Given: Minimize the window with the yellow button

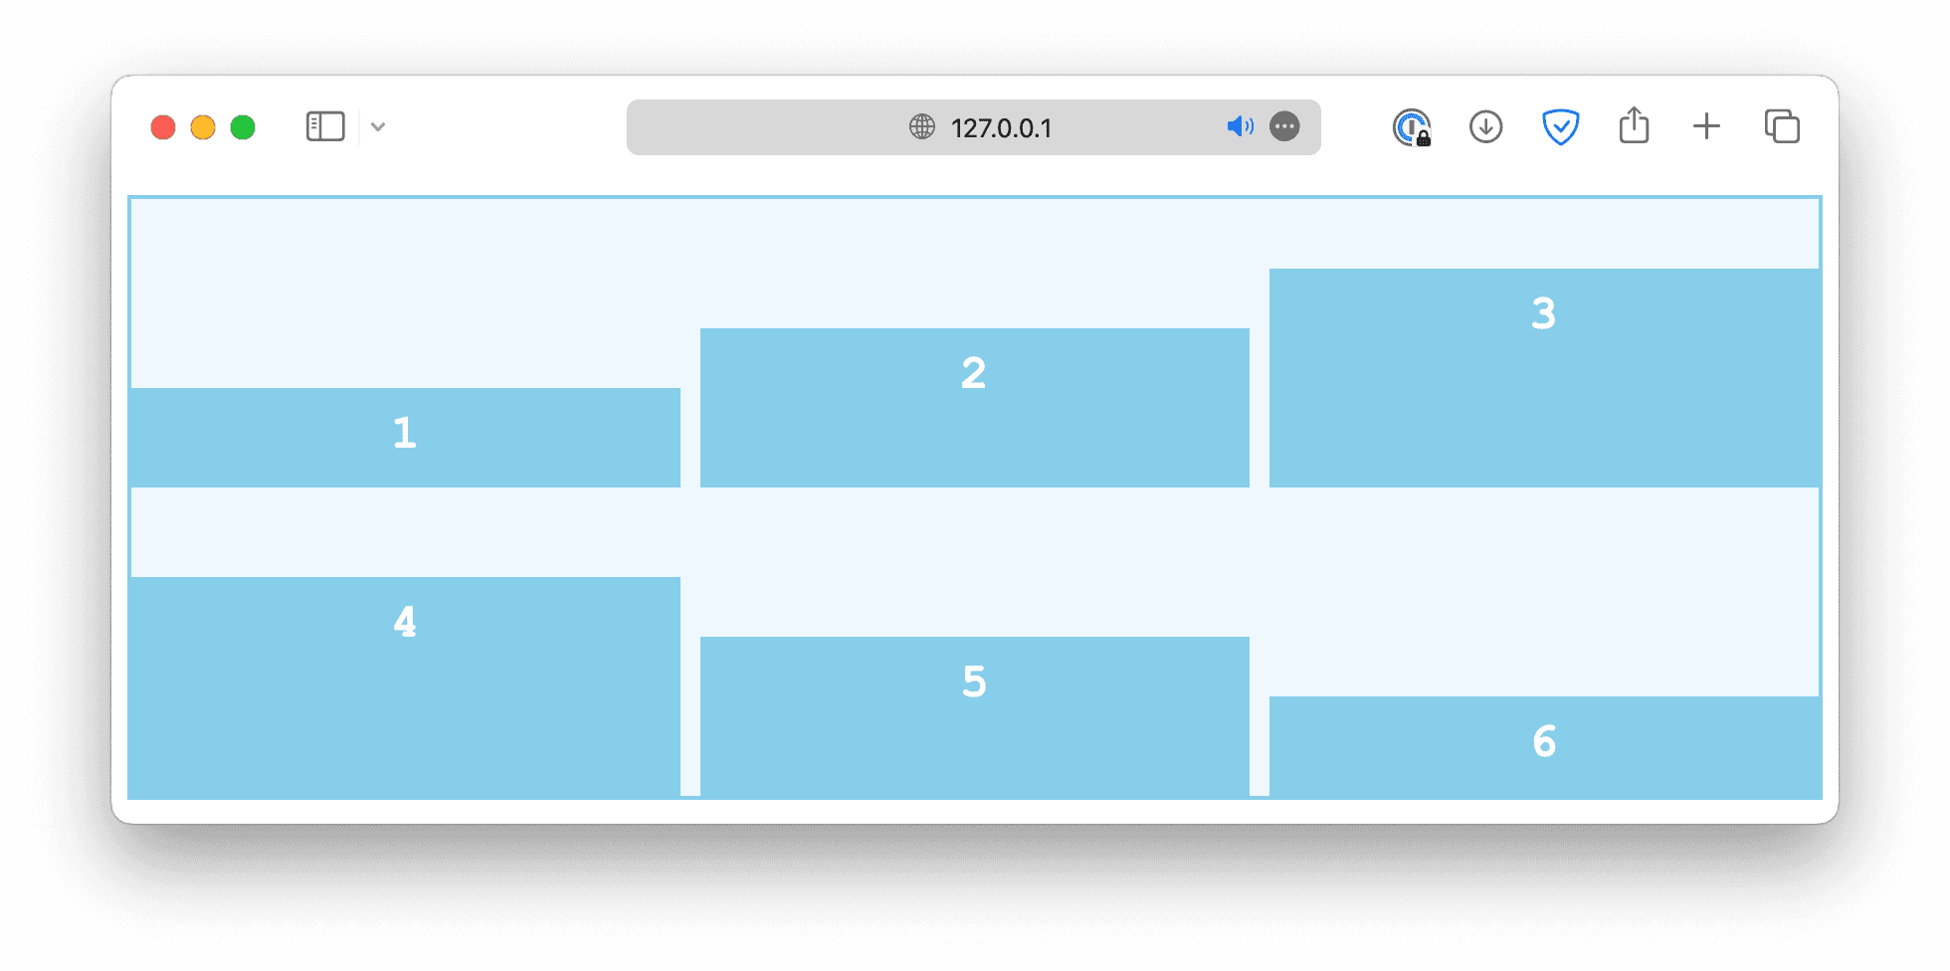Looking at the screenshot, I should [203, 127].
